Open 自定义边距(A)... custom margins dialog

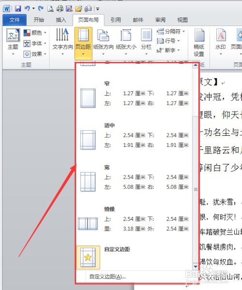click(107, 276)
